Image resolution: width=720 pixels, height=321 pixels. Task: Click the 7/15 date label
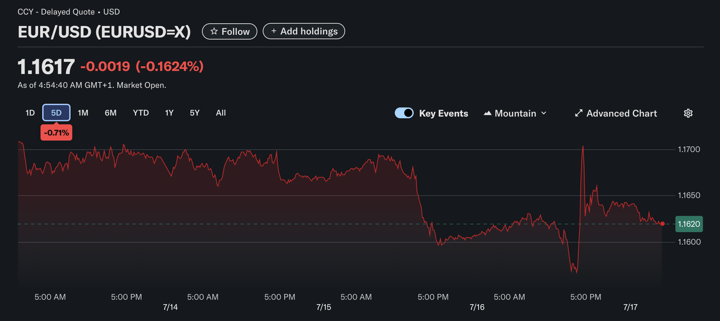point(324,307)
